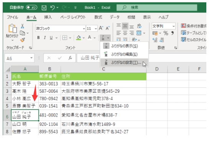Toggle Underline formatting

(x=51, y=38)
